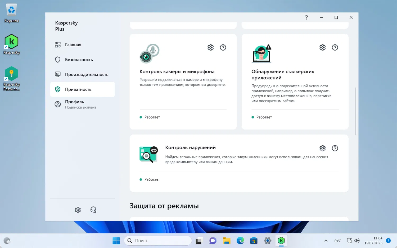The width and height of the screenshot is (397, 248).
Task: Click the Защита от рекламы heading
Action: pos(164,206)
